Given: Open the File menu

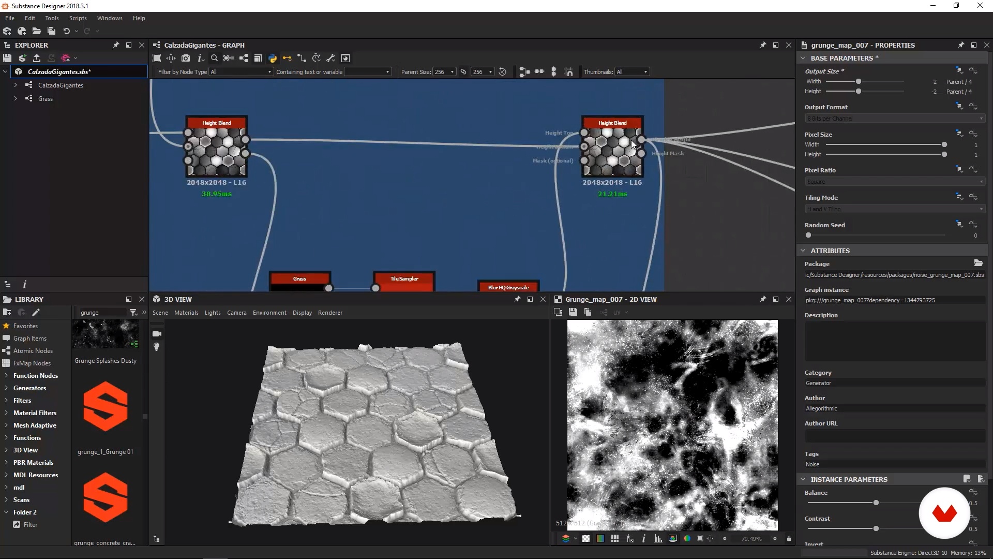Looking at the screenshot, I should tap(10, 18).
